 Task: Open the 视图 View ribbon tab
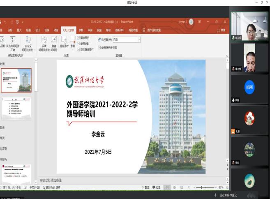(x=99, y=30)
